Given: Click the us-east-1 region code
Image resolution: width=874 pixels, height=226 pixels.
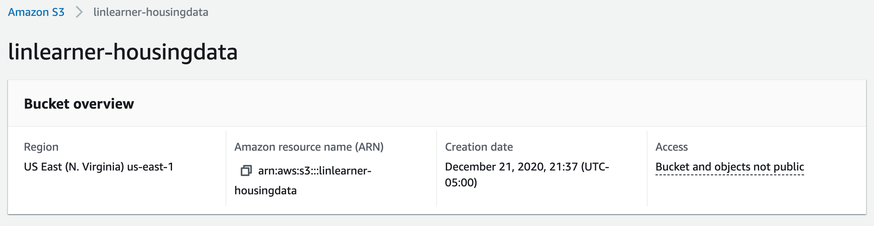Looking at the screenshot, I should click(x=150, y=167).
